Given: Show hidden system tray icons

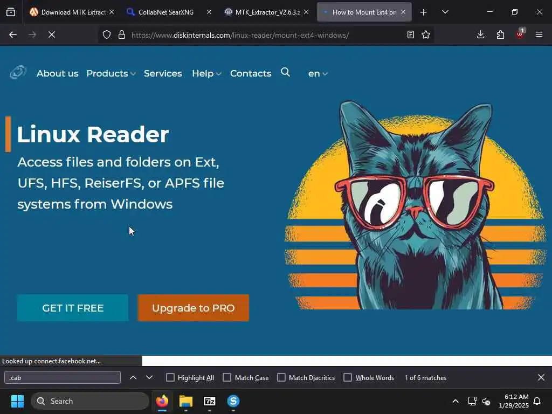Looking at the screenshot, I should [x=455, y=401].
